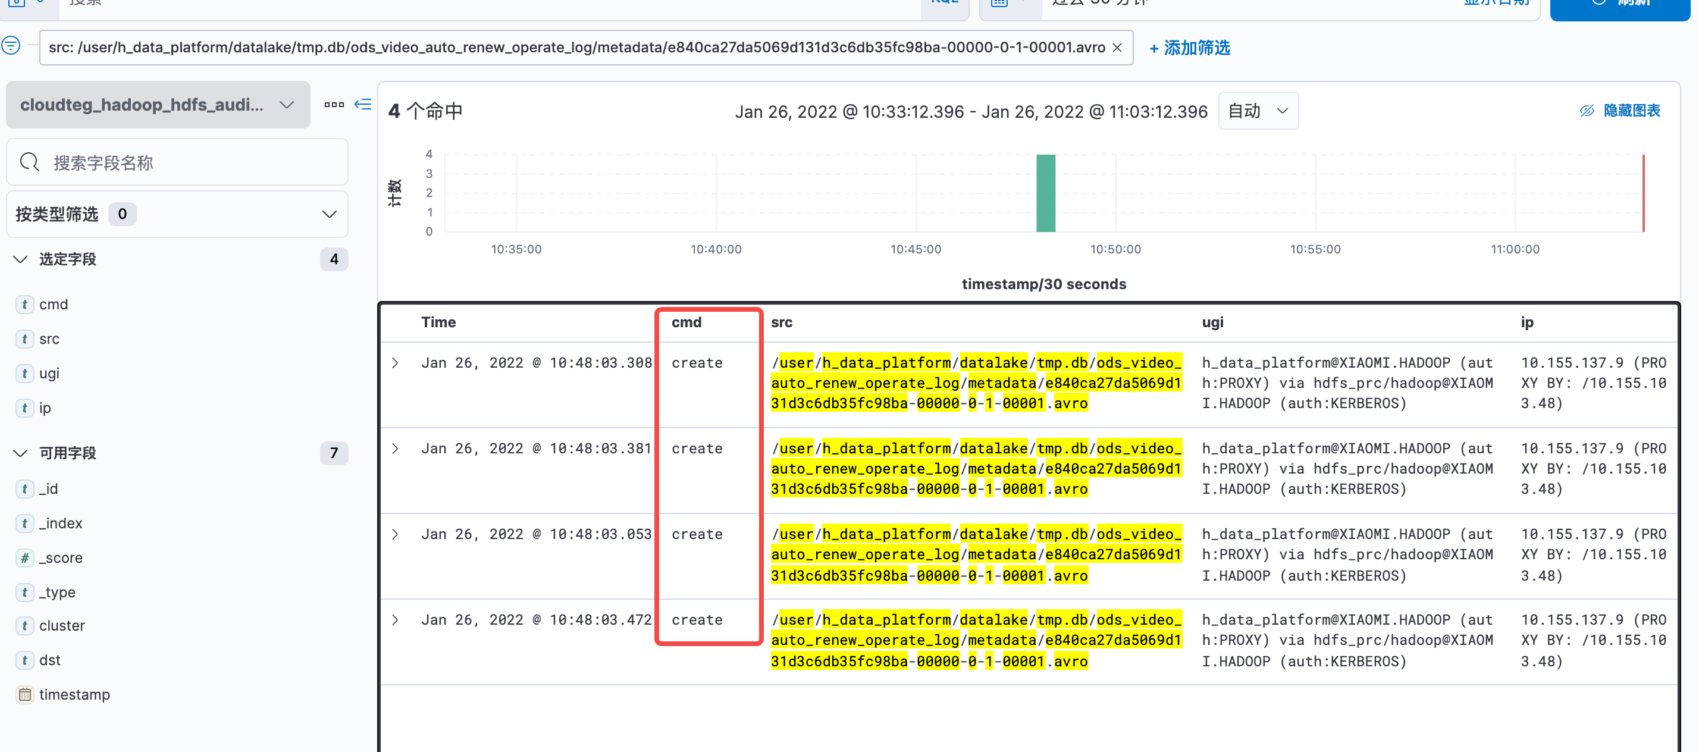Expand the 按类型筛选 filter dropdown
This screenshot has width=1699, height=752.
(x=177, y=214)
